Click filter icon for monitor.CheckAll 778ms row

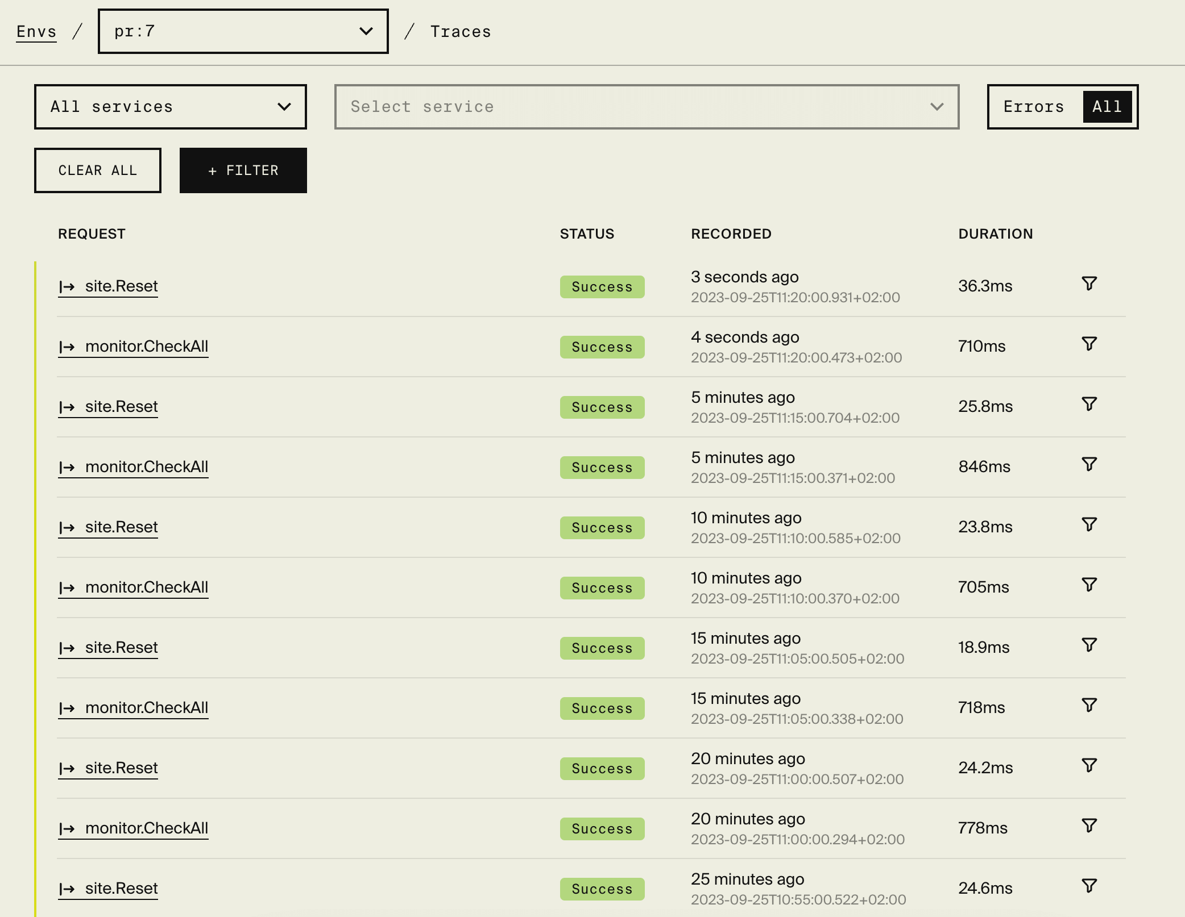tap(1089, 826)
